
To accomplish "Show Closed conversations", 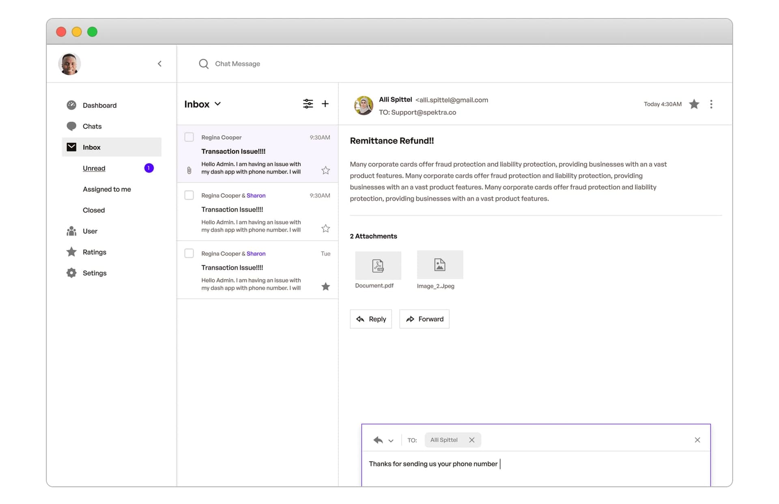I will pyautogui.click(x=94, y=210).
